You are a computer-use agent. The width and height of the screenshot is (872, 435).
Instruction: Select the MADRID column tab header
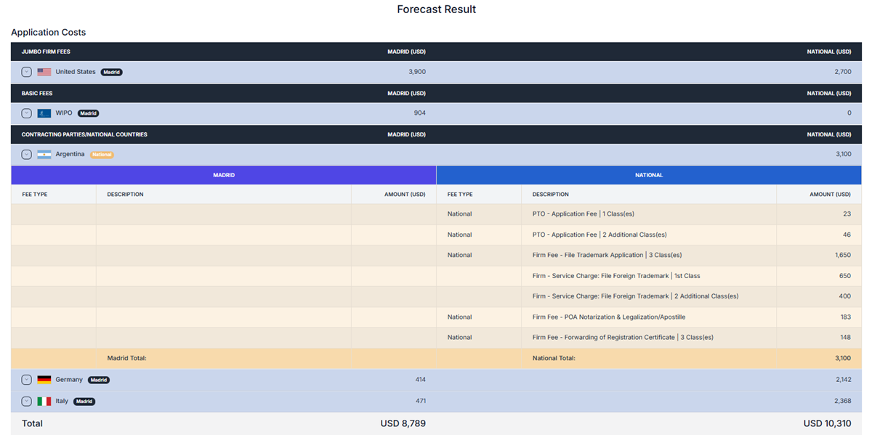[223, 175]
